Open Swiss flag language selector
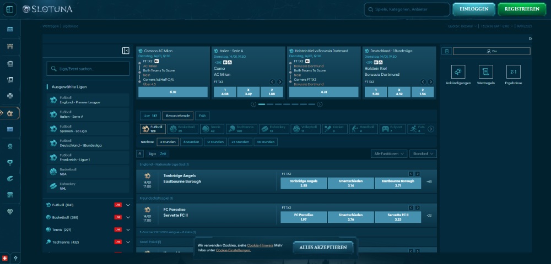 (6, 258)
